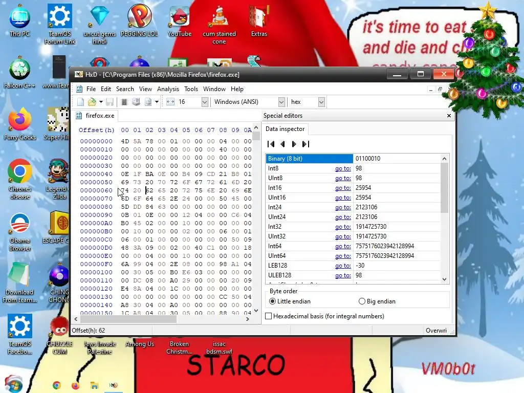Open File Explorer from the taskbar

coord(95,385)
